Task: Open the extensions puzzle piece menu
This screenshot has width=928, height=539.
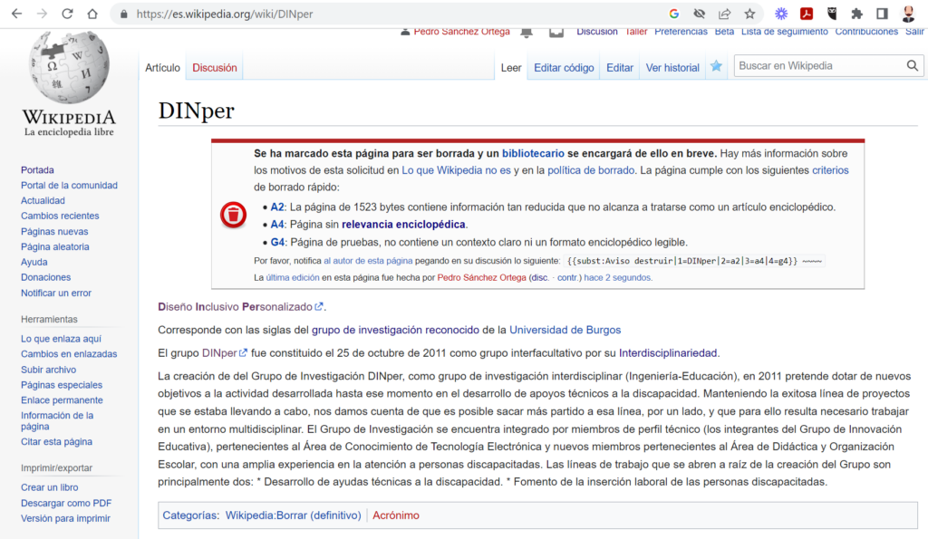Action: click(856, 14)
